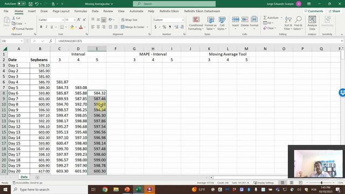Increase font size with large A icon
This screenshot has height=194, width=345.
pos(79,20)
